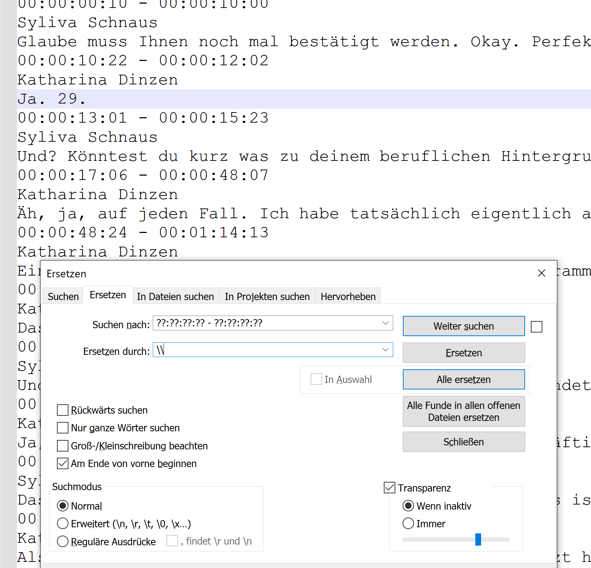Set transparency to Immer
The width and height of the screenshot is (591, 568).
click(408, 523)
